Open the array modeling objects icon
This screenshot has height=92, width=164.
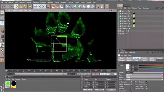point(80,7)
